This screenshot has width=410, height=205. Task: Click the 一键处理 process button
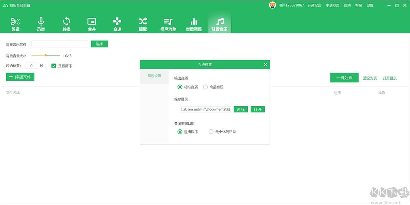coord(344,78)
